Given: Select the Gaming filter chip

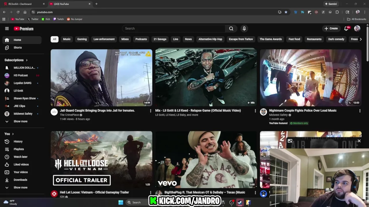Looking at the screenshot, I should (x=82, y=39).
